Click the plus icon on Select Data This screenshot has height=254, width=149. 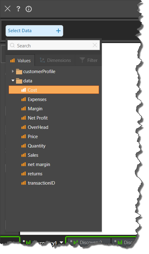[x=58, y=31]
